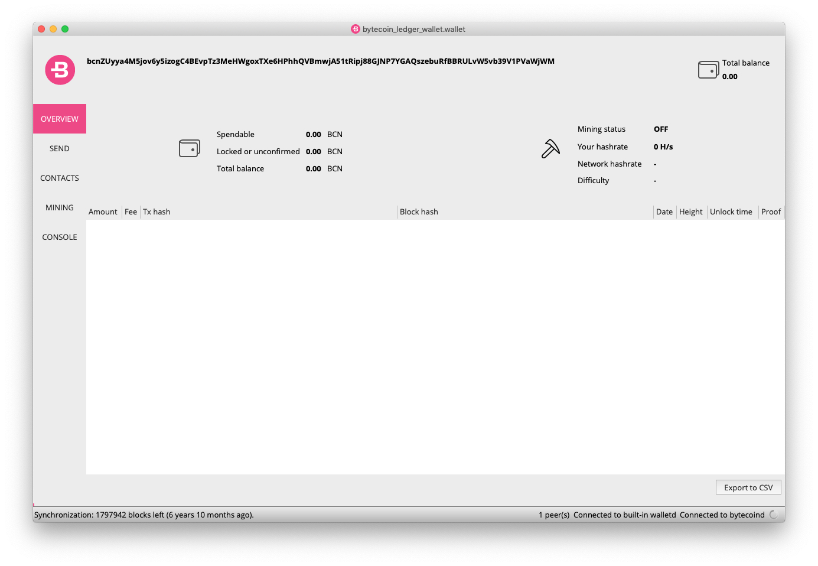
Task: Click the bytecoin_ledger_wallet.wallet window title
Action: [x=414, y=29]
